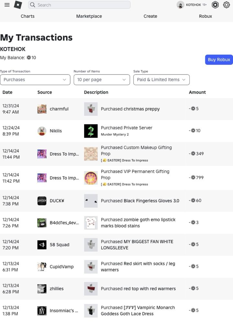Image resolution: width=233 pixels, height=324 pixels.
Task: Open the Murder Mystery 2 thumbnail
Action: pyautogui.click(x=91, y=131)
